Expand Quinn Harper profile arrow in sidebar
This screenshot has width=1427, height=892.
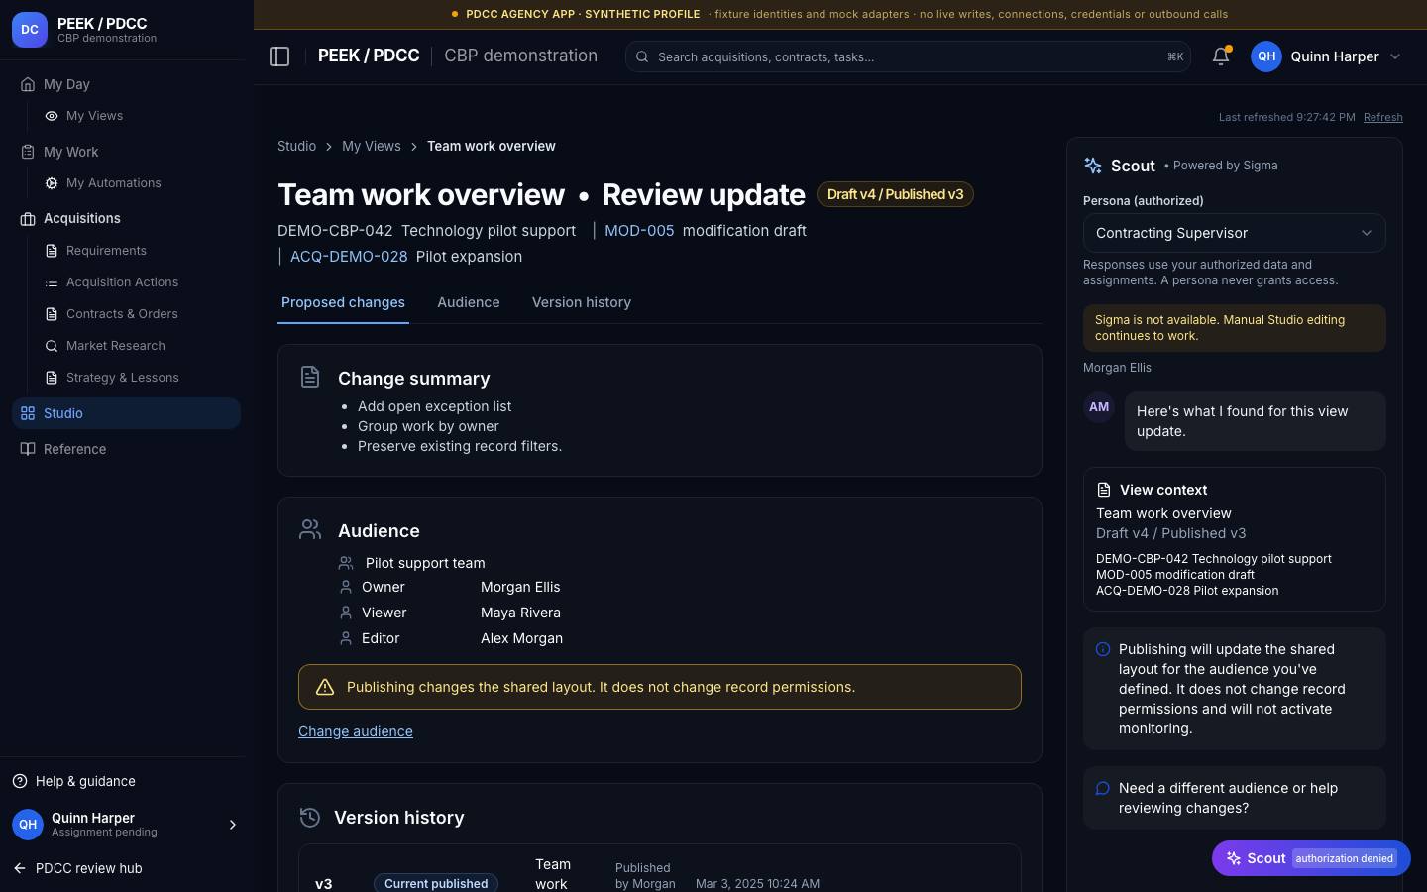pos(233,825)
